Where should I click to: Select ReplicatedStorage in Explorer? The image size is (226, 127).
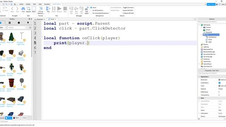pyautogui.click(x=209, y=52)
